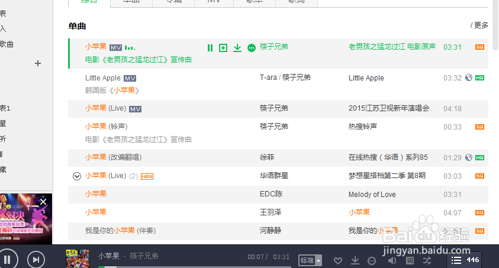Favorite current song with heart icon
The width and height of the screenshot is (499, 268).
coord(338,261)
